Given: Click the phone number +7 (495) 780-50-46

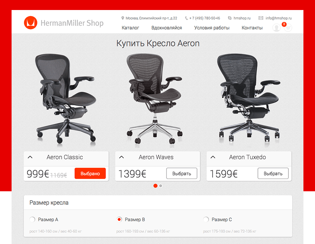Looking at the screenshot, I should click(x=204, y=18).
